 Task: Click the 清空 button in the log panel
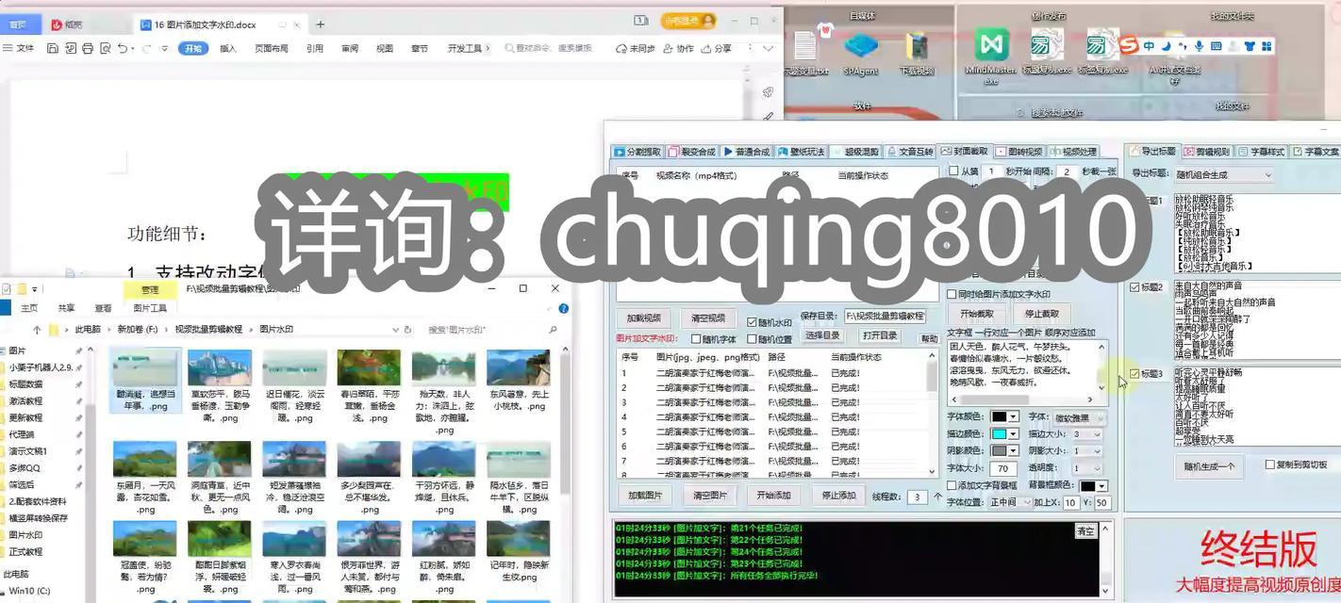(1085, 531)
